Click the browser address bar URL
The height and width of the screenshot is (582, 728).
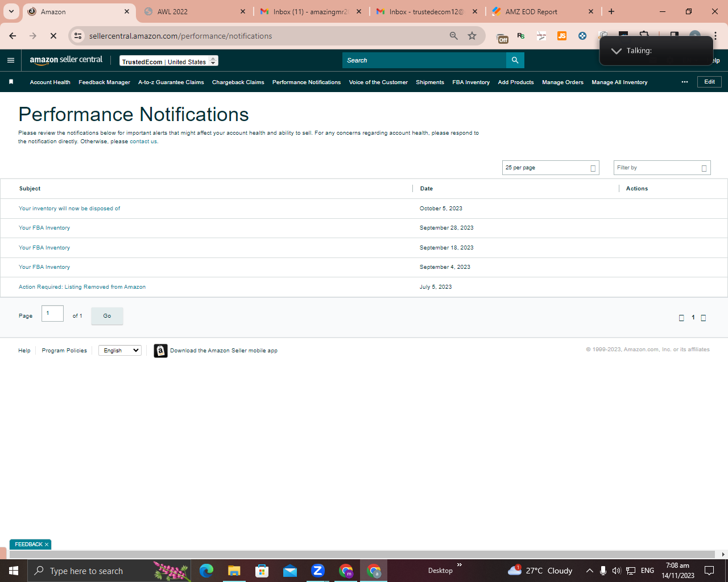tap(181, 36)
